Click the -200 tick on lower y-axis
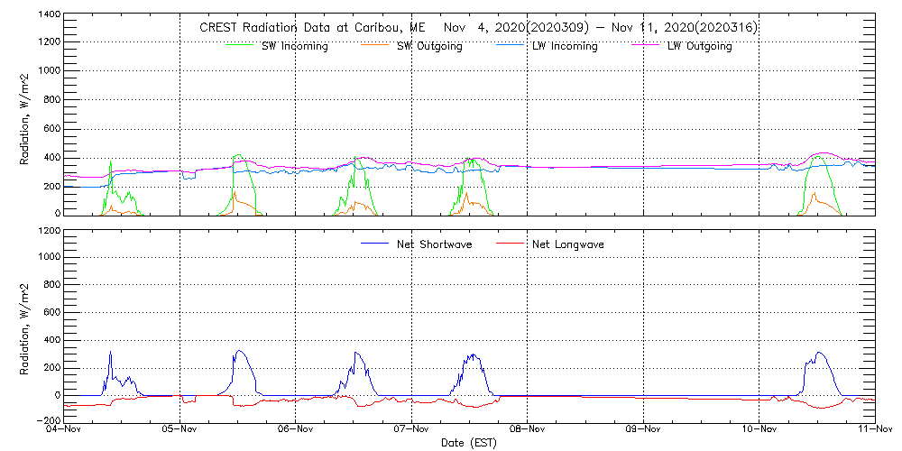This screenshot has width=902, height=451. 49,421
